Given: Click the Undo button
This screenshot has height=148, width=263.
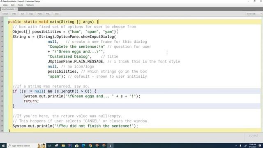Looking at the screenshot, I should point(14,14).
